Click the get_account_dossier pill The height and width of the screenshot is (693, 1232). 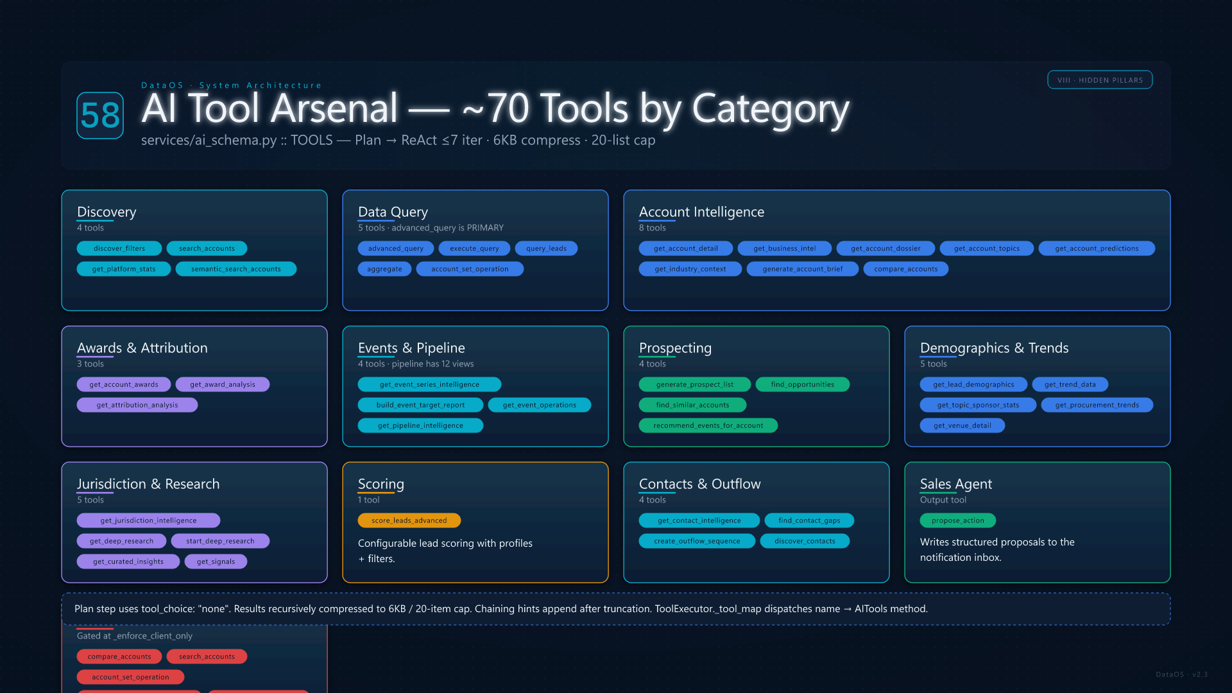pyautogui.click(x=886, y=248)
